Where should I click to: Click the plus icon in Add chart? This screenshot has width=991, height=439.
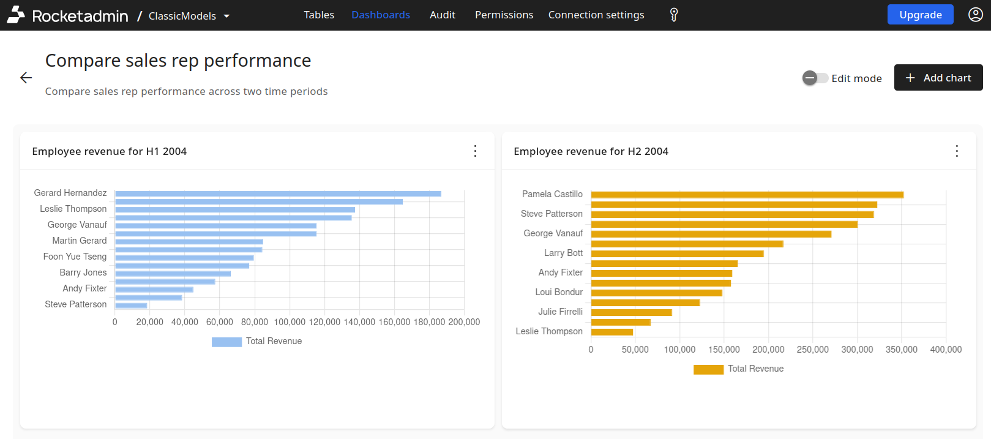pyautogui.click(x=910, y=78)
